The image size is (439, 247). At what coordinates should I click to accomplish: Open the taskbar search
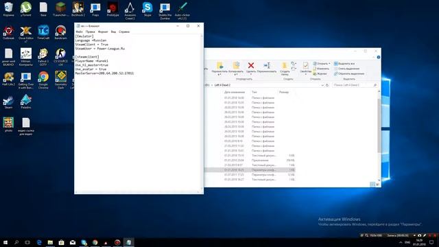pyautogui.click(x=16, y=242)
